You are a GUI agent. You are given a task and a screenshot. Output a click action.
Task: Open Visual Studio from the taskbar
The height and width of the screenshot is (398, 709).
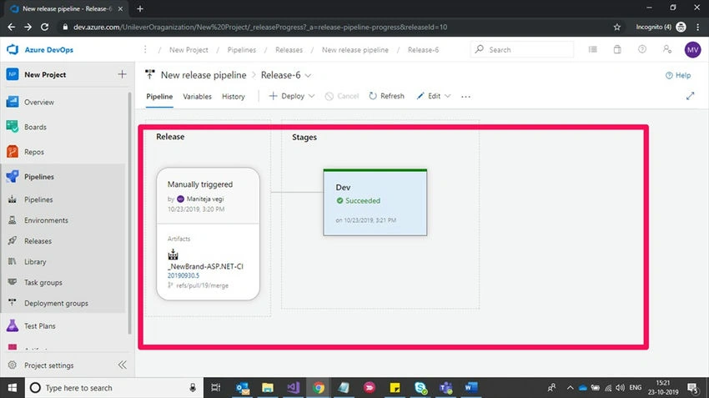click(x=293, y=388)
